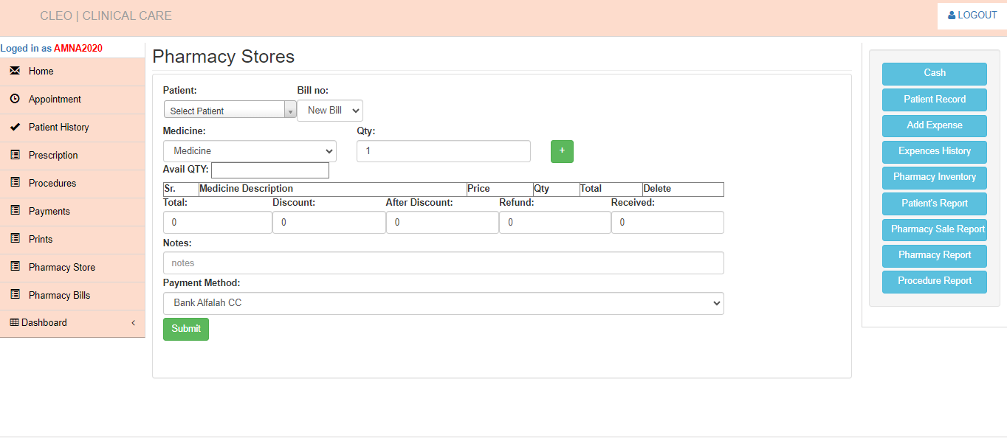This screenshot has width=1007, height=441.
Task: Submit the pharmacy bill
Action: [185, 329]
